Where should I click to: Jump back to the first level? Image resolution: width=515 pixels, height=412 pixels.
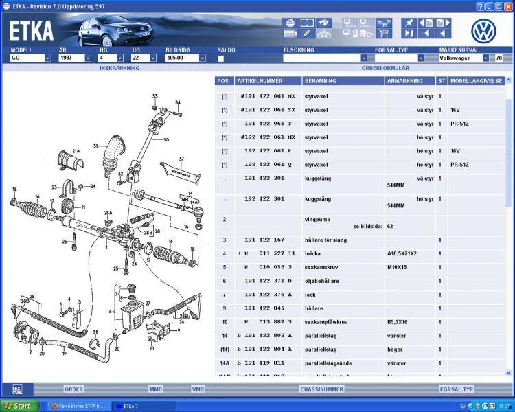(426, 34)
